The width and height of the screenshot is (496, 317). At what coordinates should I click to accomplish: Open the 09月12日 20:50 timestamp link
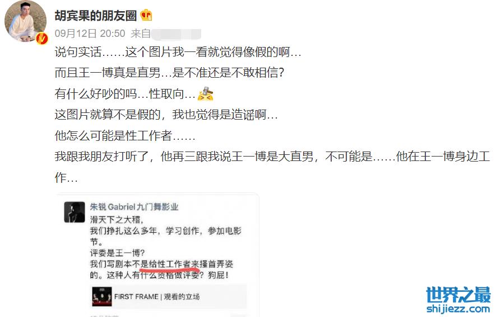90,34
